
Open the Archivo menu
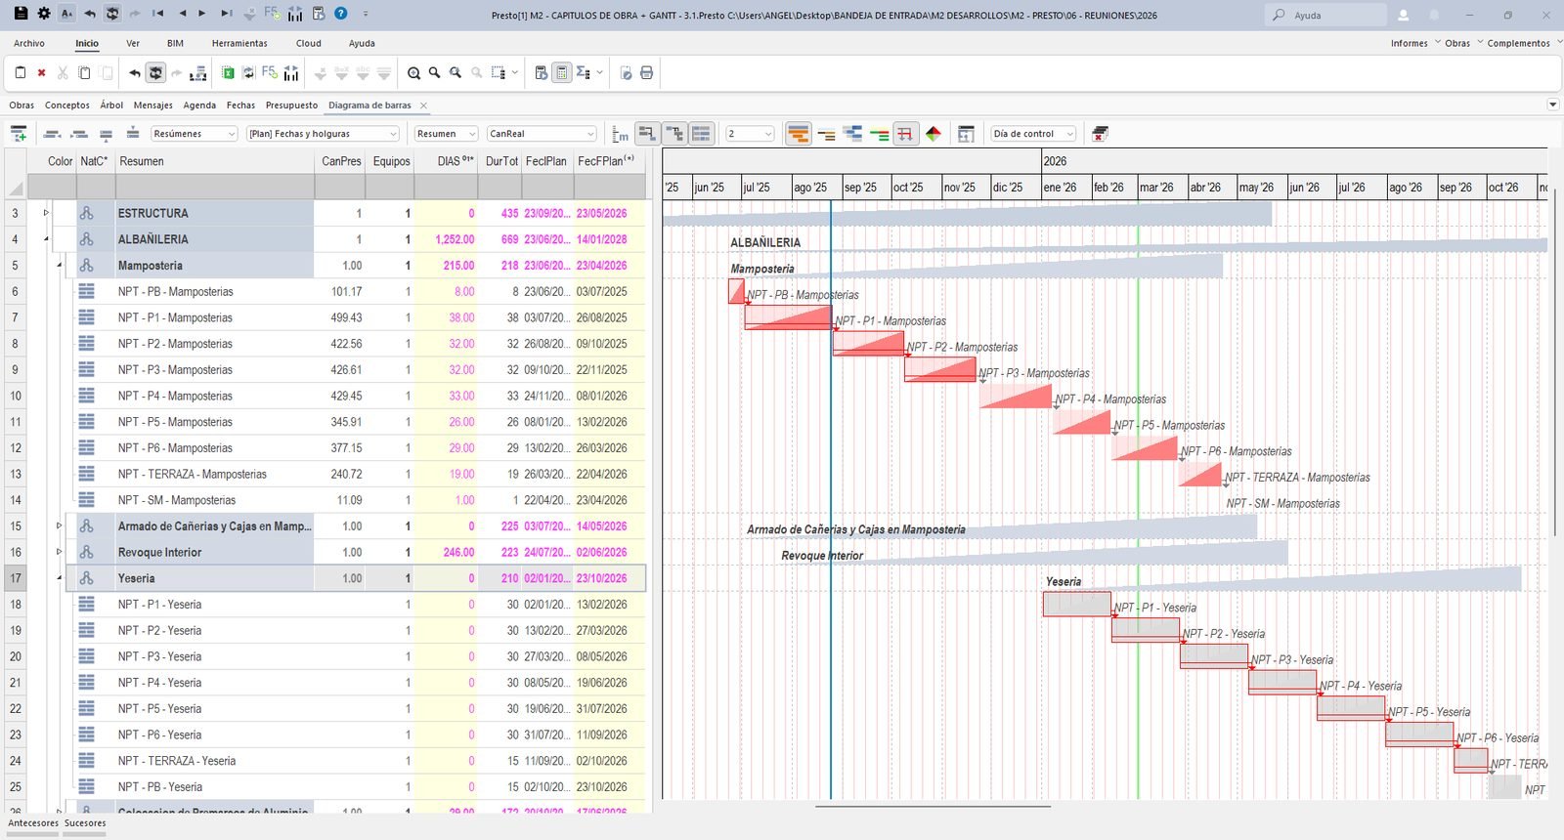tap(29, 43)
